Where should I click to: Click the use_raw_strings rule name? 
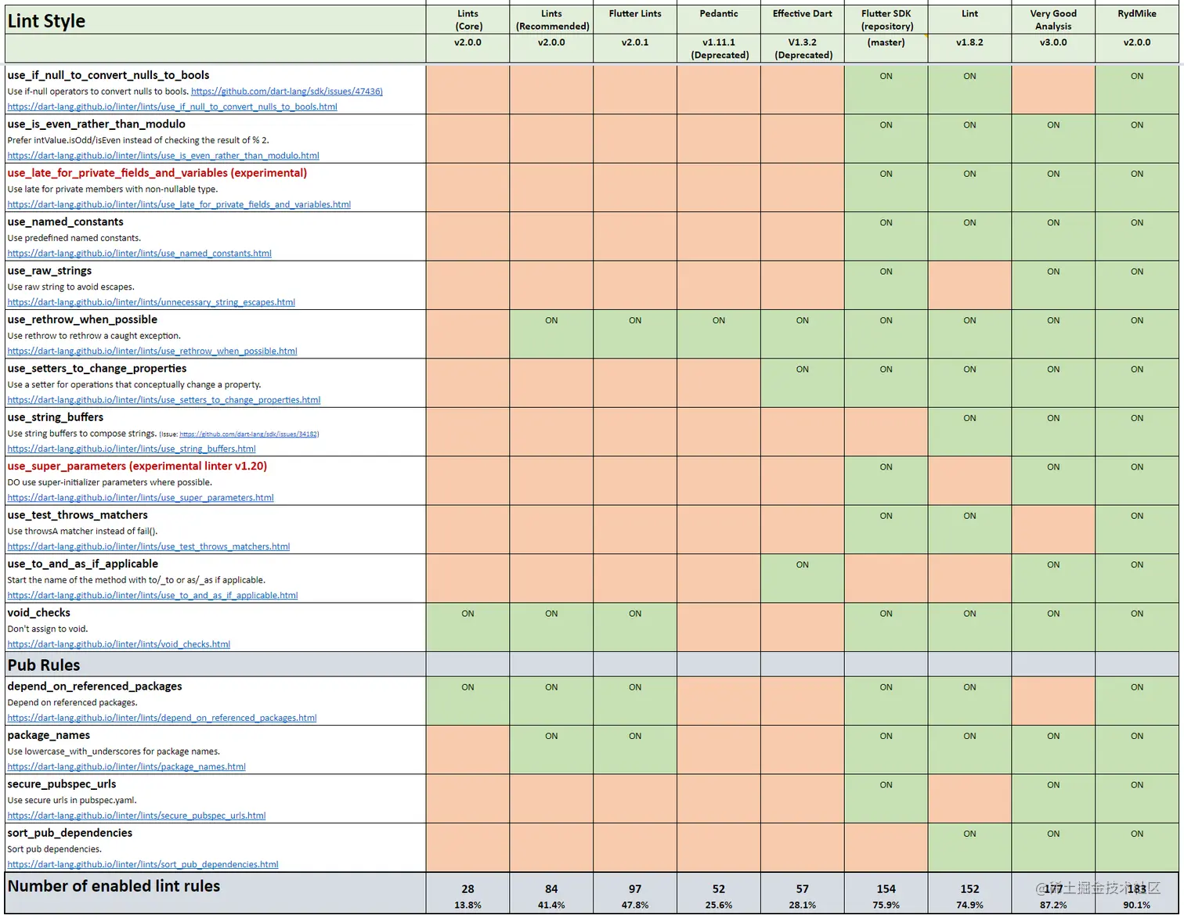click(49, 271)
